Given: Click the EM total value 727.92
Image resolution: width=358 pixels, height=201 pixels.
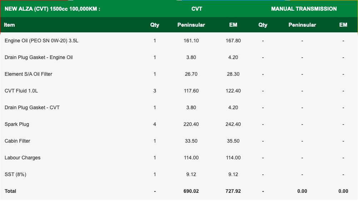Looking at the screenshot, I should click(x=233, y=191).
